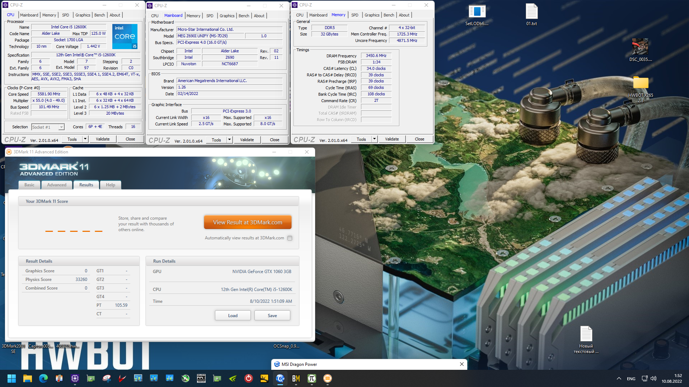
Task: Open the 01.txt desktop file
Action: 531,15
